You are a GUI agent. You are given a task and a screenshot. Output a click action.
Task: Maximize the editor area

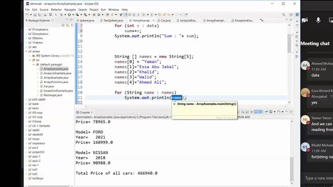[x=291, y=20]
